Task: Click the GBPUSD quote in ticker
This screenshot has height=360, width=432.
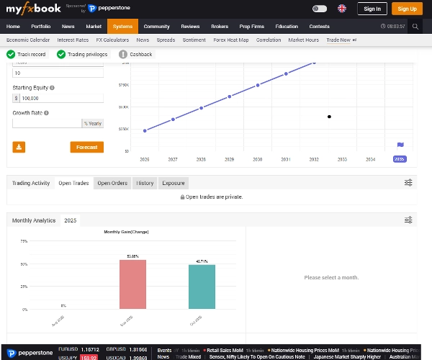Action: (x=127, y=349)
